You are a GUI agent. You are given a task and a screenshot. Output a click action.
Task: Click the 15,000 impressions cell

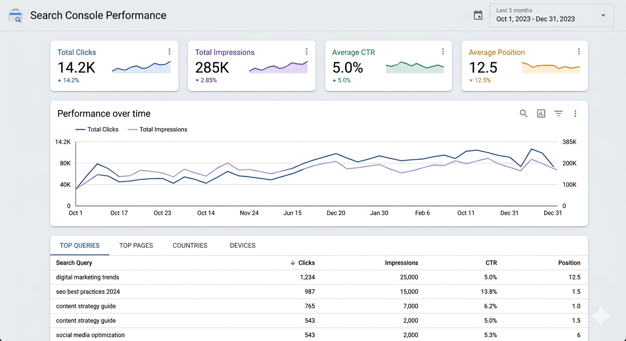(x=409, y=292)
